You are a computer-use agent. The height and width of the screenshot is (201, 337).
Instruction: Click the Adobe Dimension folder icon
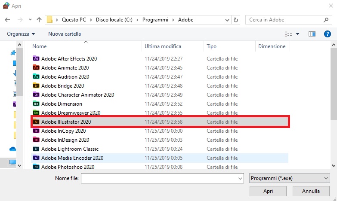point(36,104)
